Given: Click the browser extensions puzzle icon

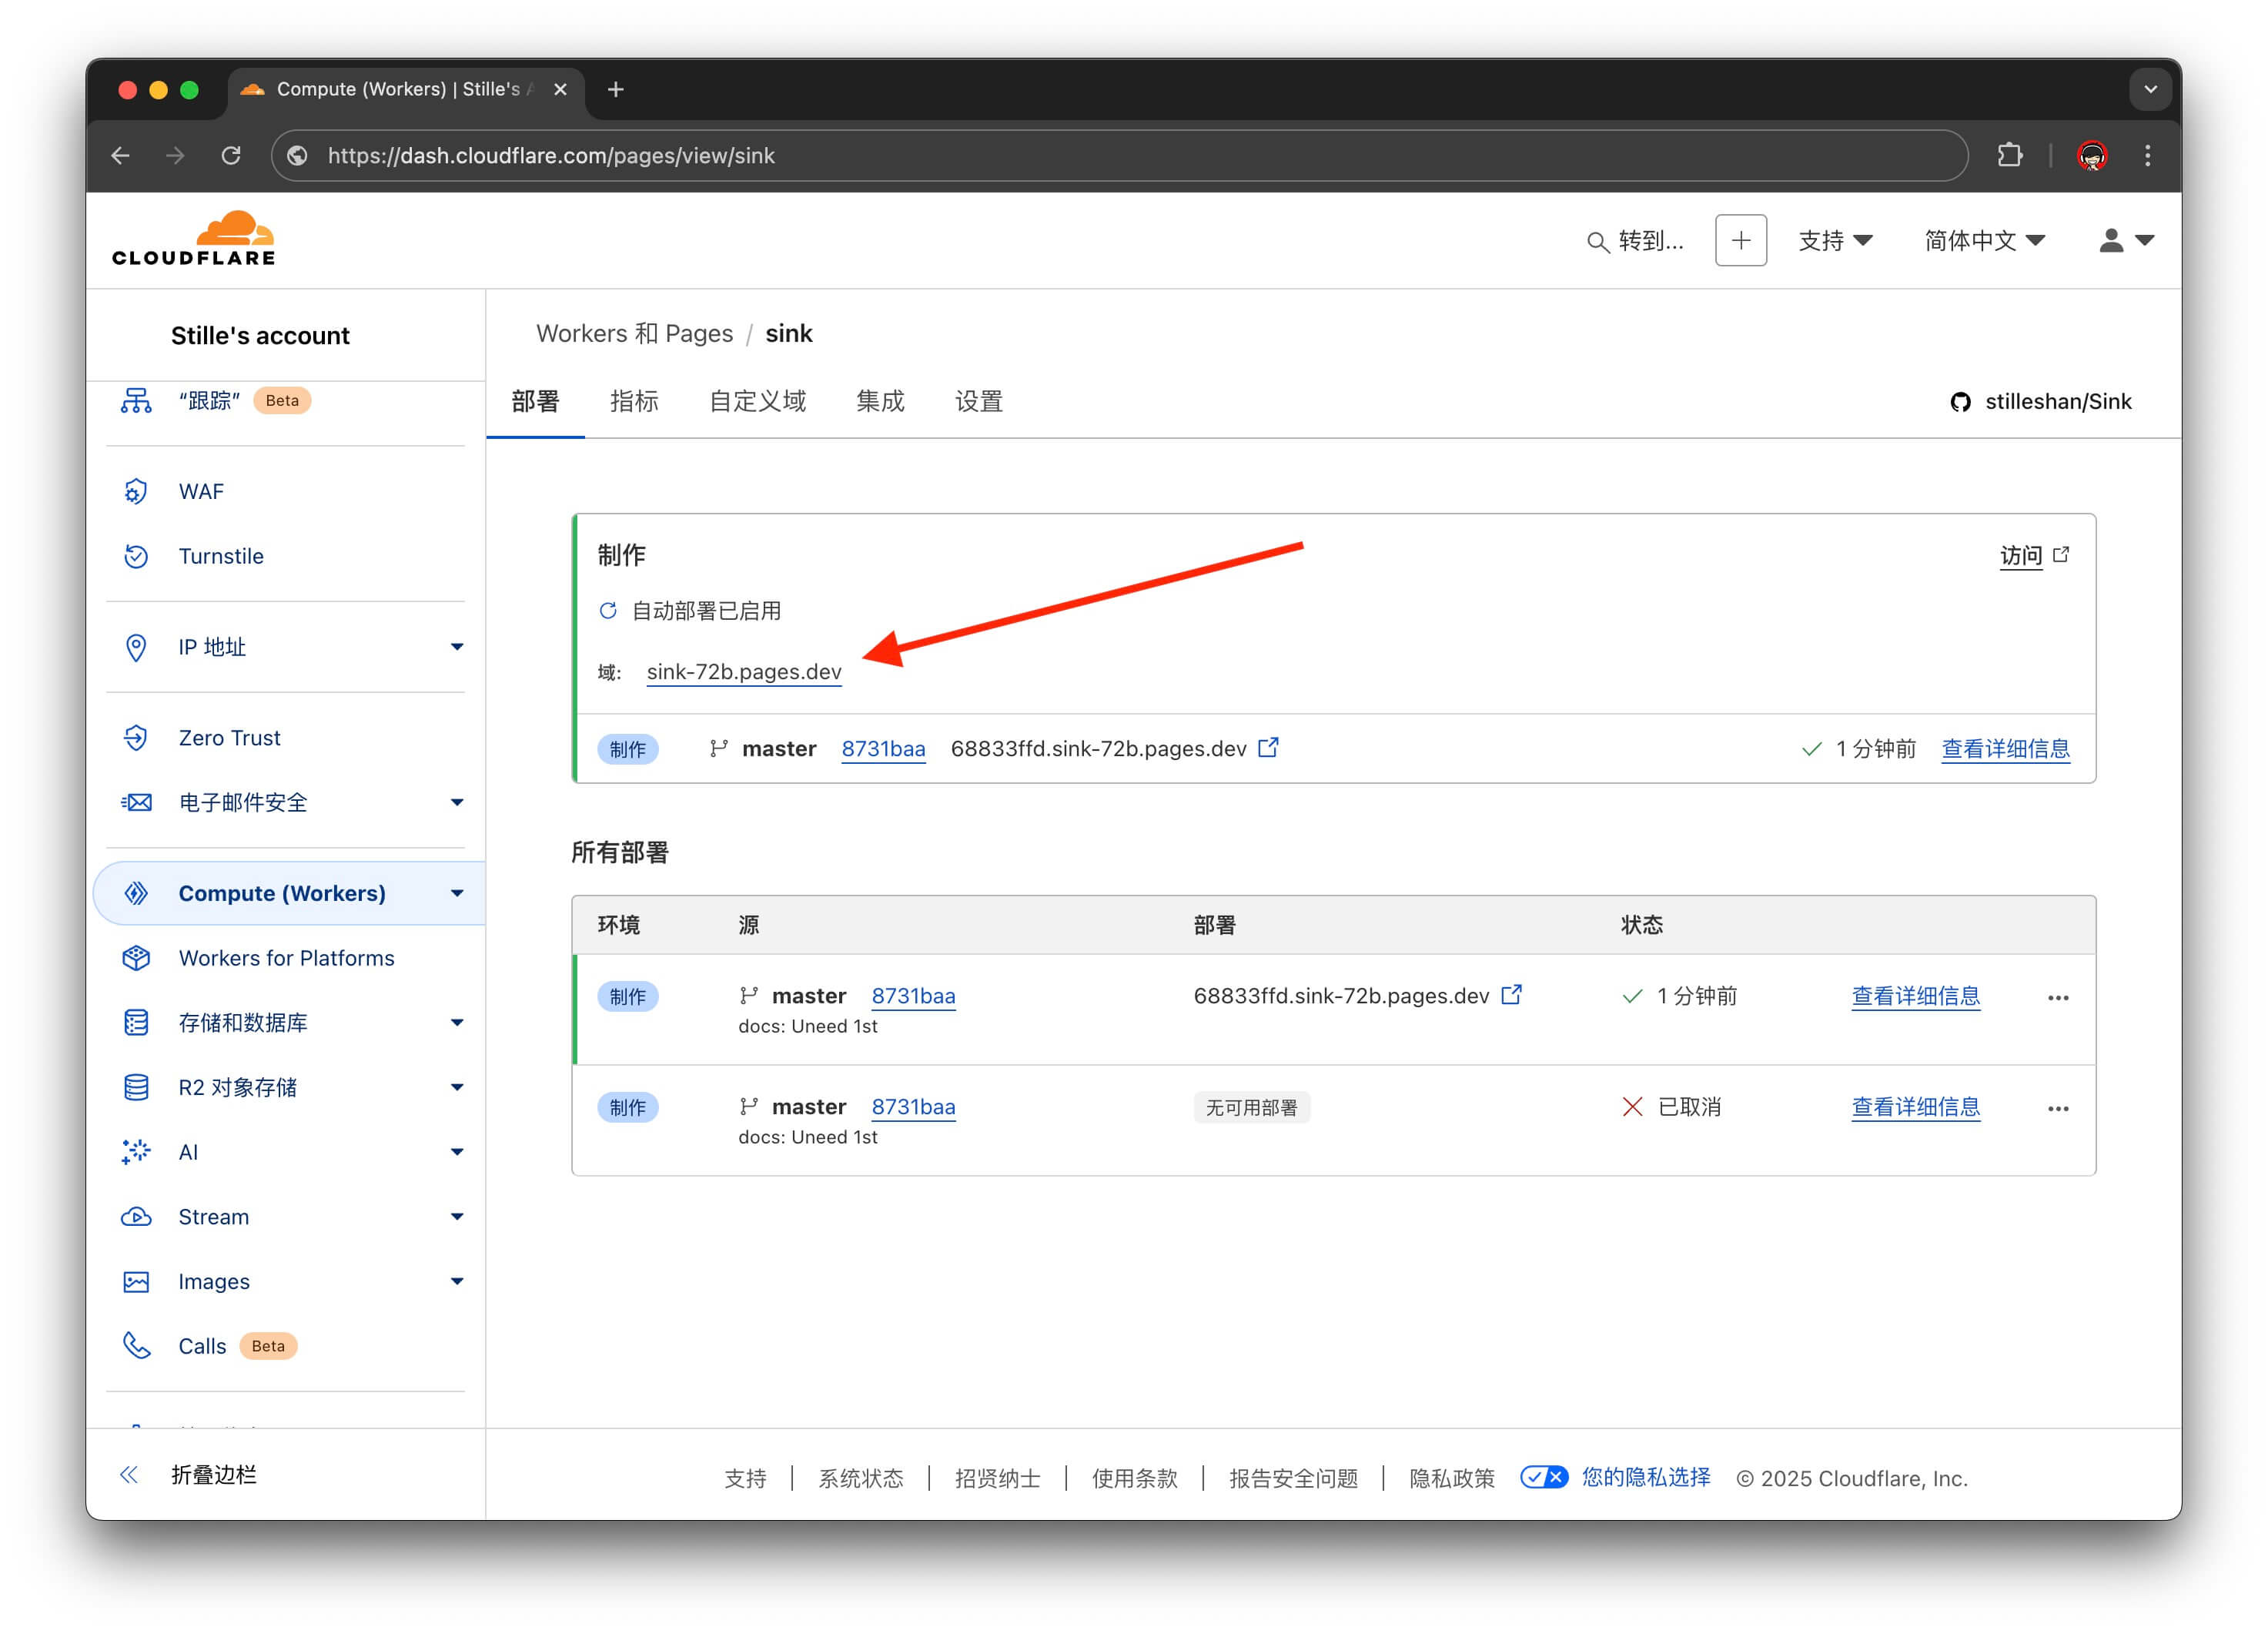Looking at the screenshot, I should tap(2009, 155).
